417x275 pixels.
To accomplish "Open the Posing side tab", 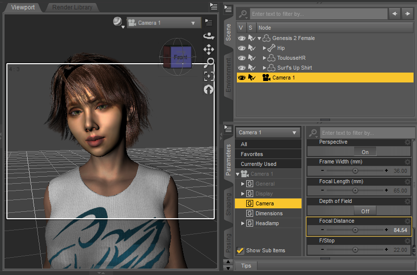I will click(x=228, y=243).
